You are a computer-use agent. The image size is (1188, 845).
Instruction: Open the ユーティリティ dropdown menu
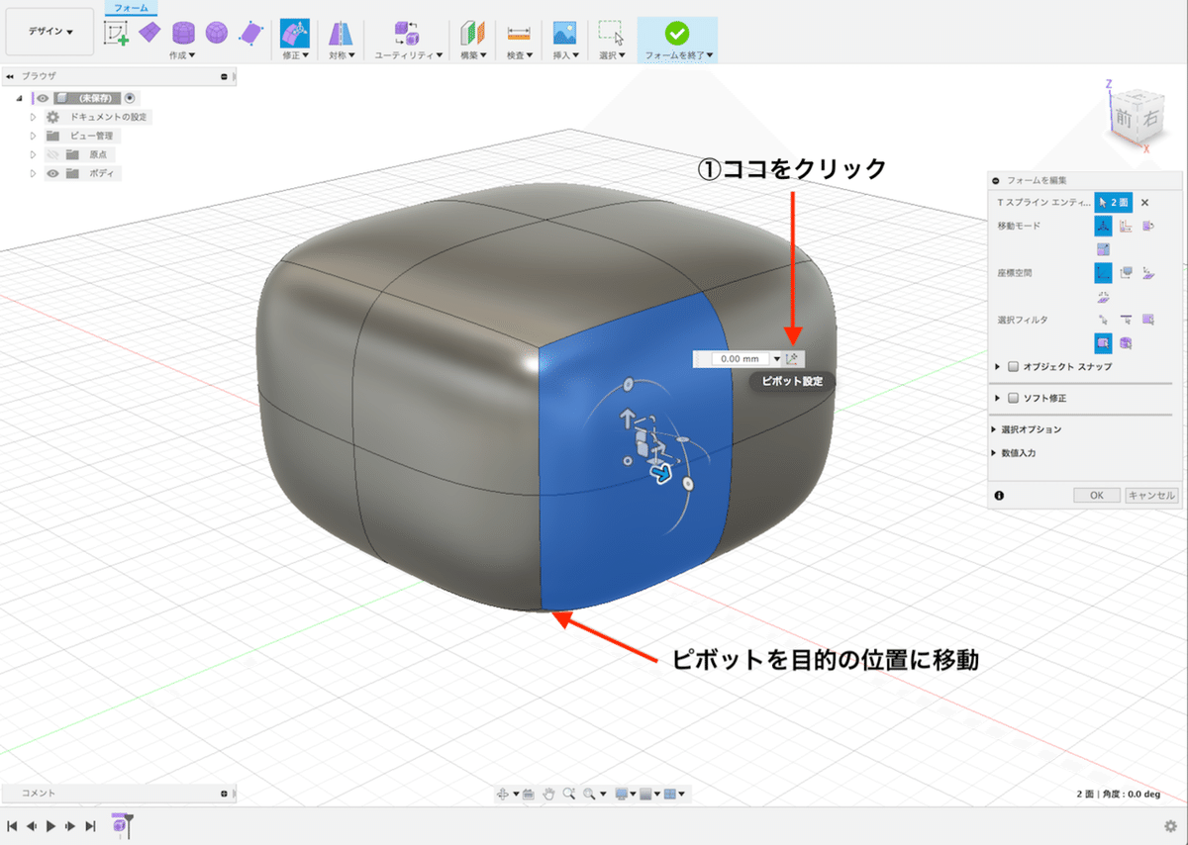(x=409, y=55)
